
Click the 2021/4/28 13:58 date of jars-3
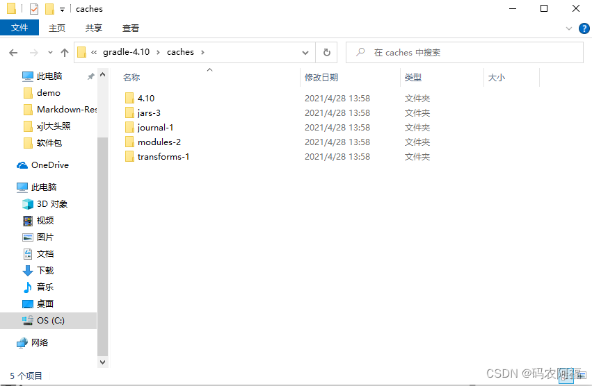point(337,112)
